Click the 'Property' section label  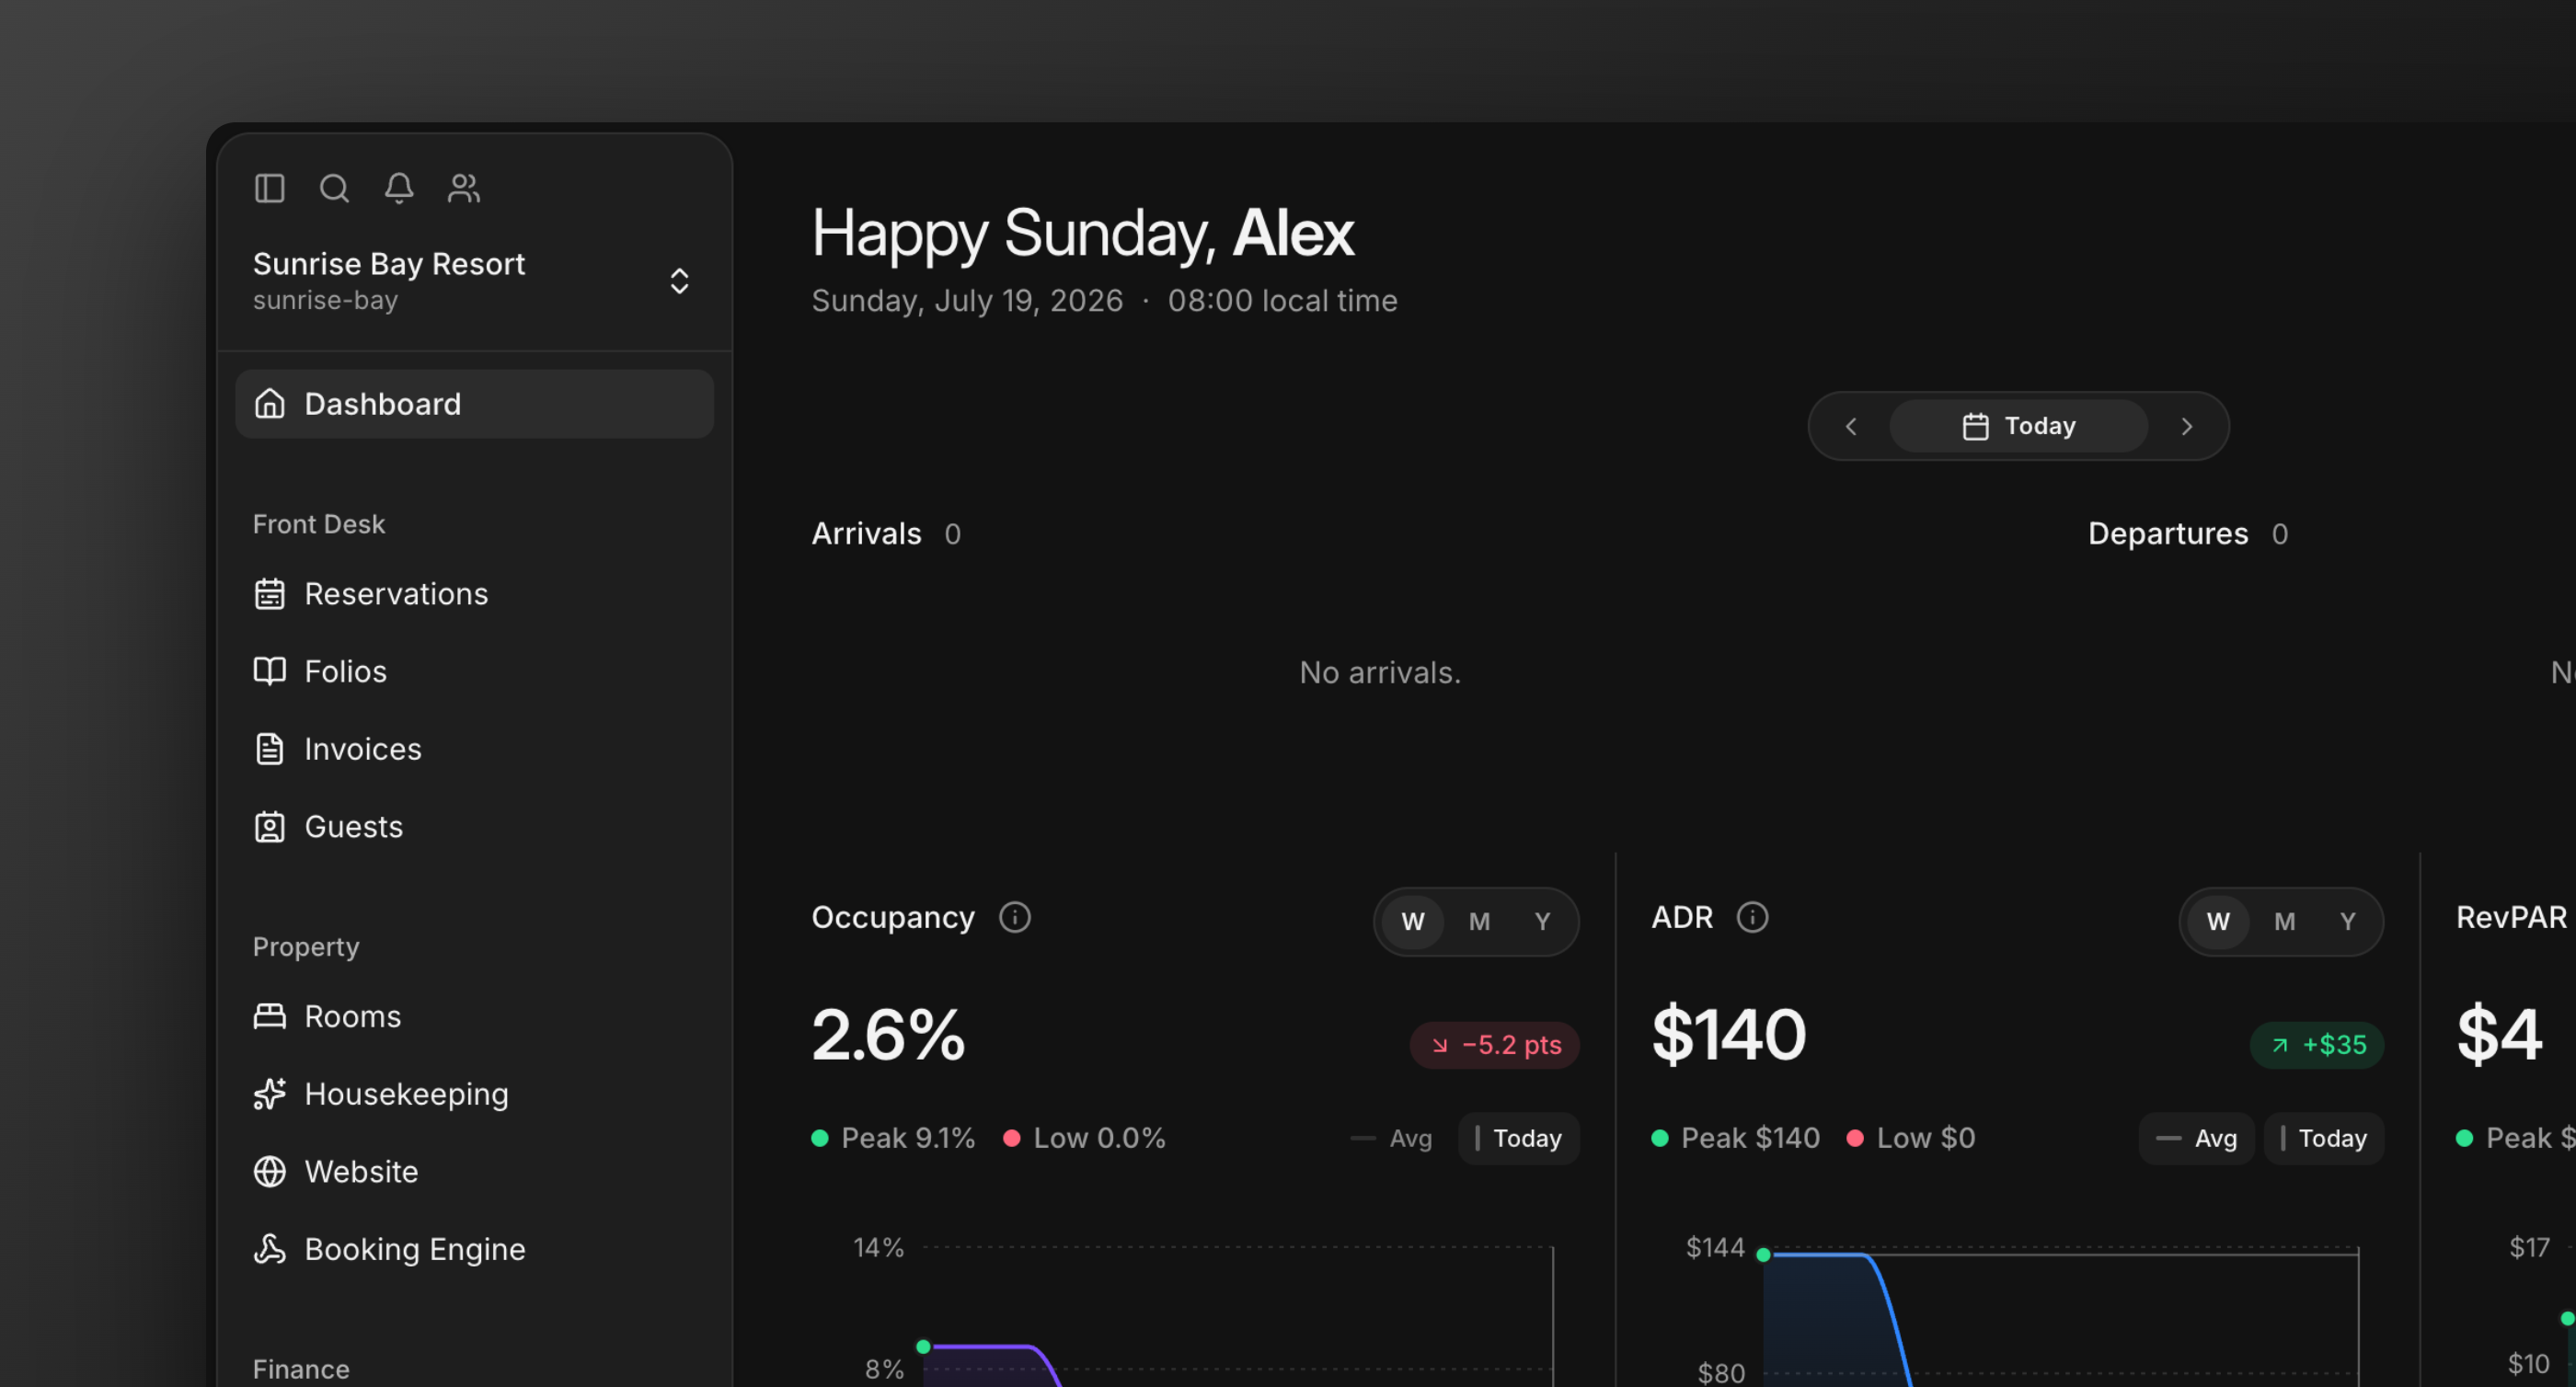click(x=305, y=947)
